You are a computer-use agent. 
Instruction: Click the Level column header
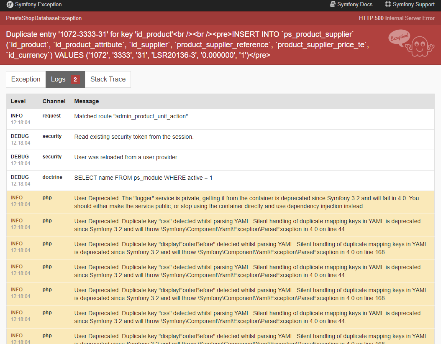[18, 101]
